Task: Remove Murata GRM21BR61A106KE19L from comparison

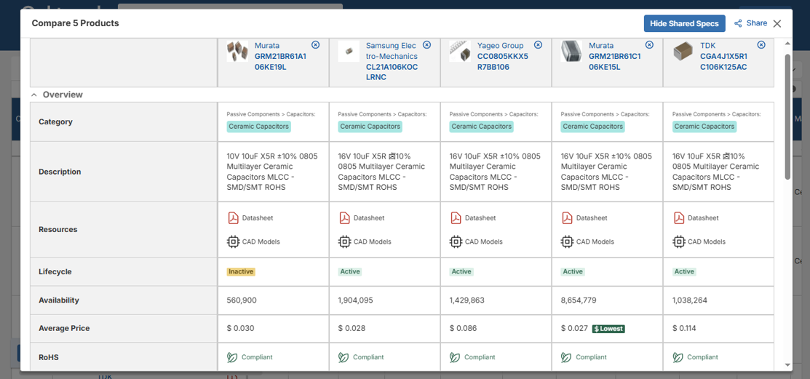Action: click(316, 45)
